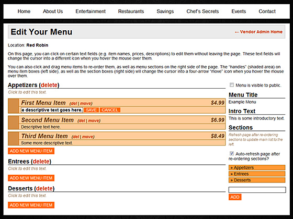Click ADD to create new section

tap(235, 197)
